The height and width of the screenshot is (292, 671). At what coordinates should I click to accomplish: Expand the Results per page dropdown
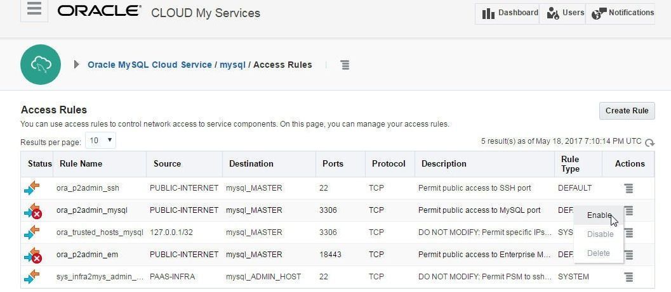(x=100, y=141)
